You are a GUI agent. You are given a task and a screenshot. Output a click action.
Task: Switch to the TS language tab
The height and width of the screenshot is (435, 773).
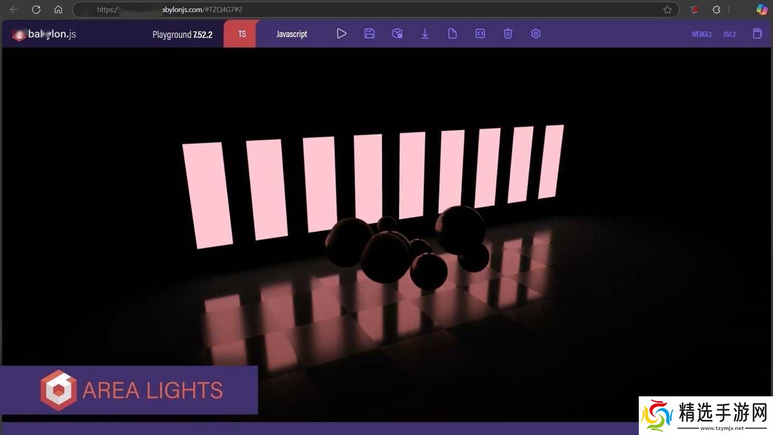pyautogui.click(x=242, y=34)
